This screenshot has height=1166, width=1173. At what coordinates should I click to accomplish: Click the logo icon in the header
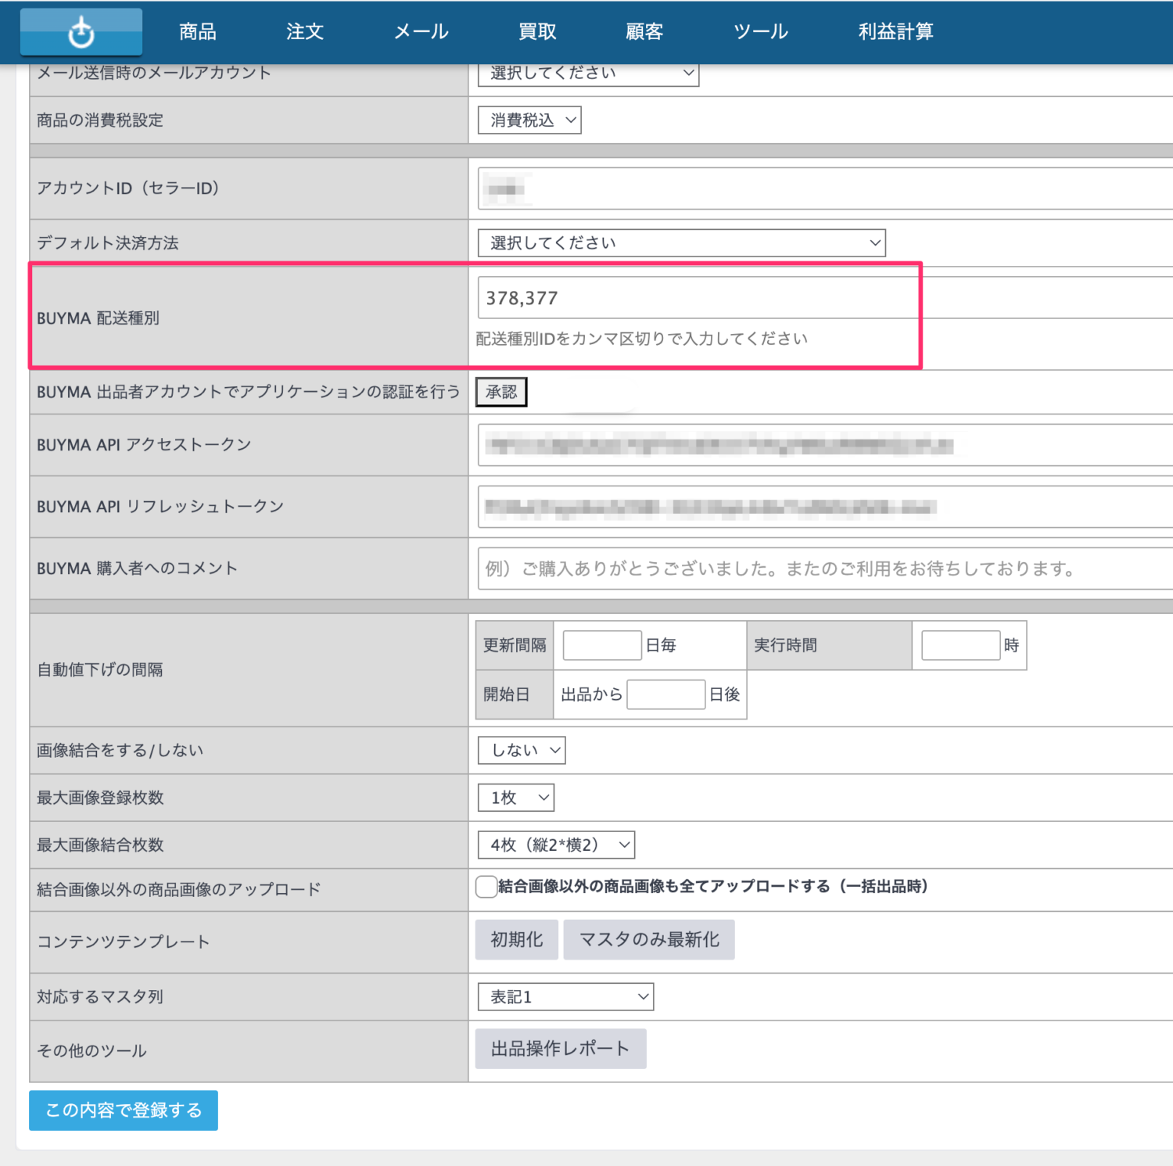point(81,32)
